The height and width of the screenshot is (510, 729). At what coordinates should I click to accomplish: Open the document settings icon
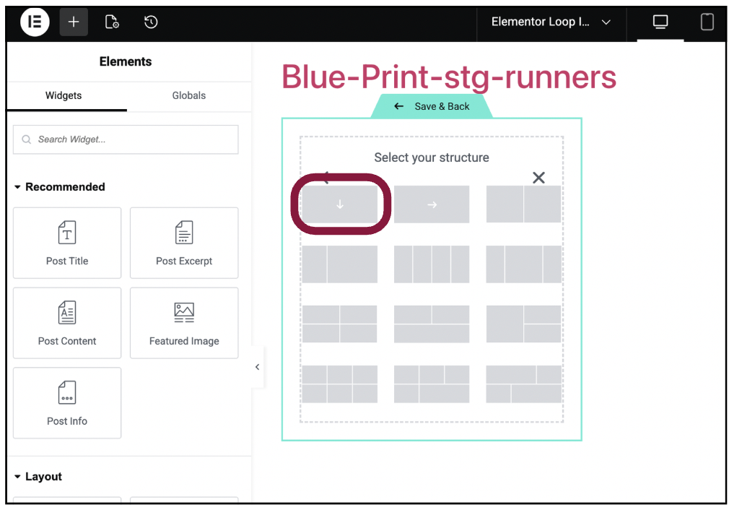(112, 22)
